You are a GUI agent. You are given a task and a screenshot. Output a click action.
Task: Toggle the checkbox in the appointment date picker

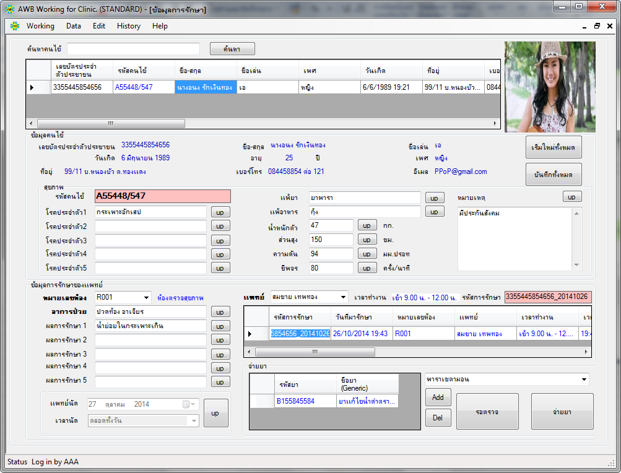coord(186,404)
